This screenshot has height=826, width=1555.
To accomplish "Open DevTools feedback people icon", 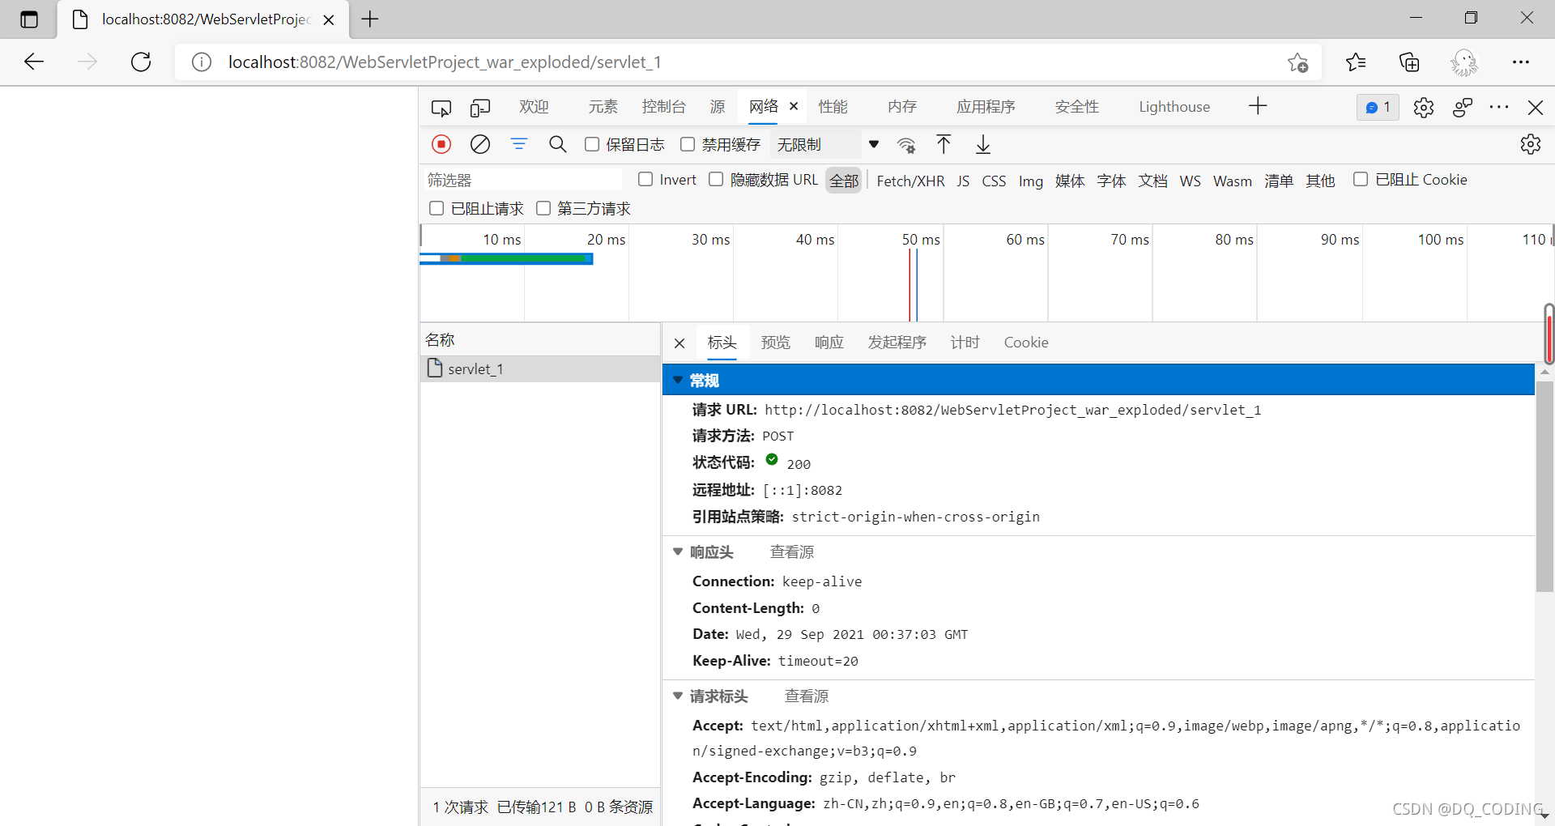I will pos(1463,107).
